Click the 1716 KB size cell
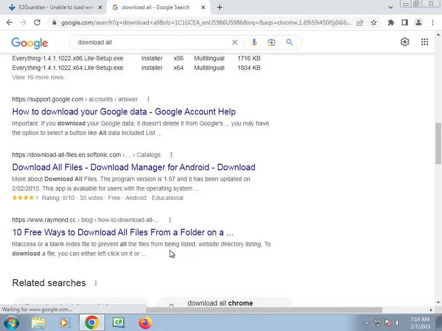The height and width of the screenshot is (331, 442). point(249,58)
